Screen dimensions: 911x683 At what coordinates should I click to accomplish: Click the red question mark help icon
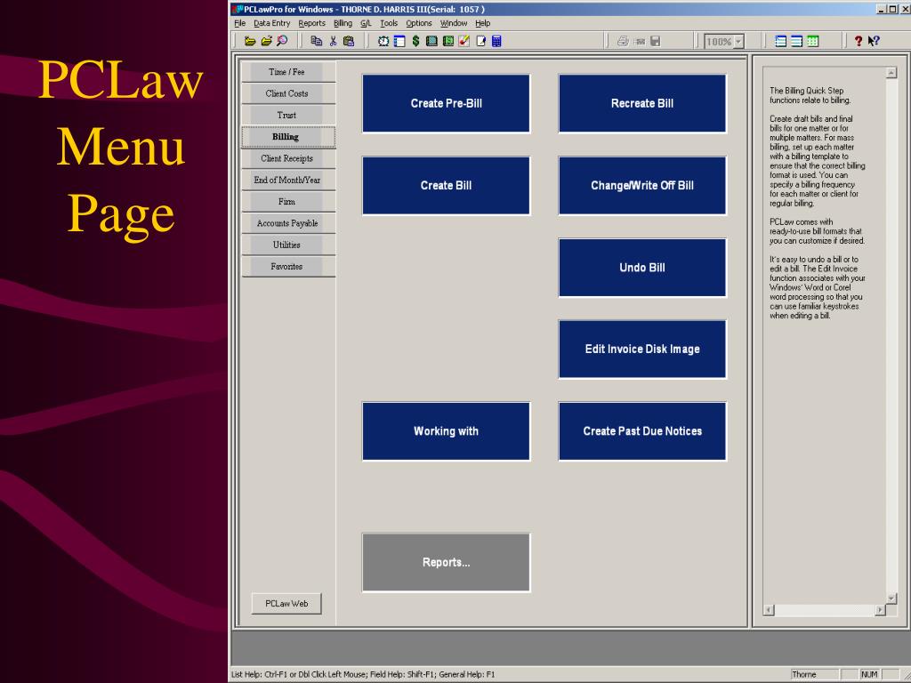point(859,41)
